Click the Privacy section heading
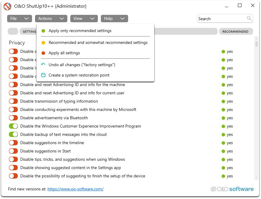The width and height of the screenshot is (261, 199). coord(17,43)
